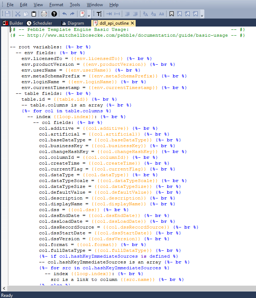This screenshot has width=256, height=298.
Task: Click on 'col.defaultValue =' text
Action: (x=65, y=192)
